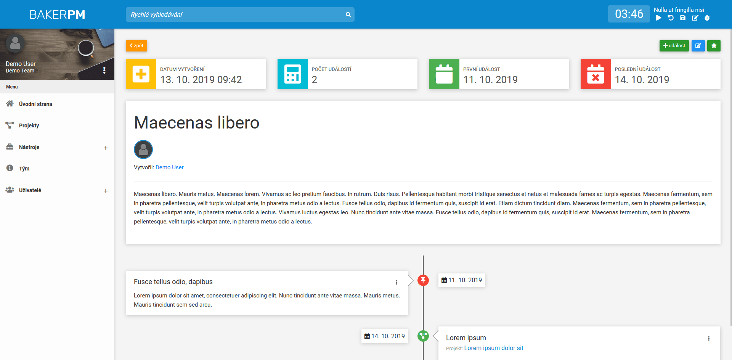Click the orange 'zpět' back button

point(136,46)
